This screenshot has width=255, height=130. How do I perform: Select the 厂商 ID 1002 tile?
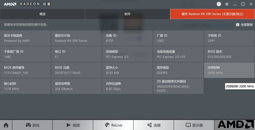coord(178,38)
